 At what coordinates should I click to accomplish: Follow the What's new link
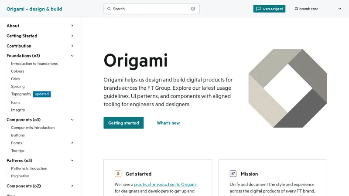(168, 123)
